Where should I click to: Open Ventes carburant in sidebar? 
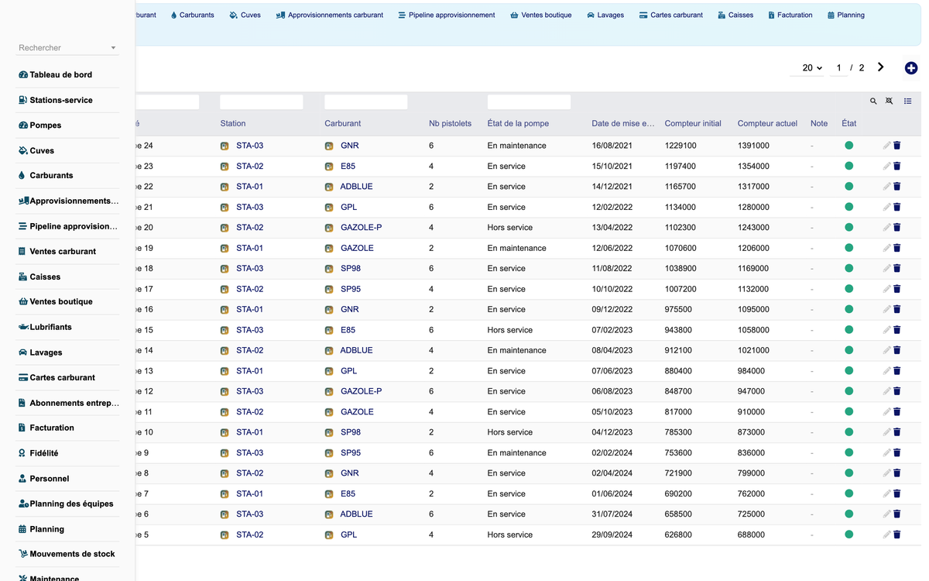click(x=62, y=251)
